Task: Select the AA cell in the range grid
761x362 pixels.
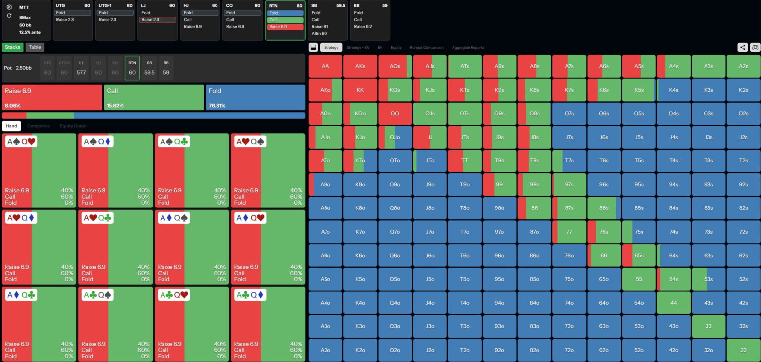Action: tap(326, 66)
